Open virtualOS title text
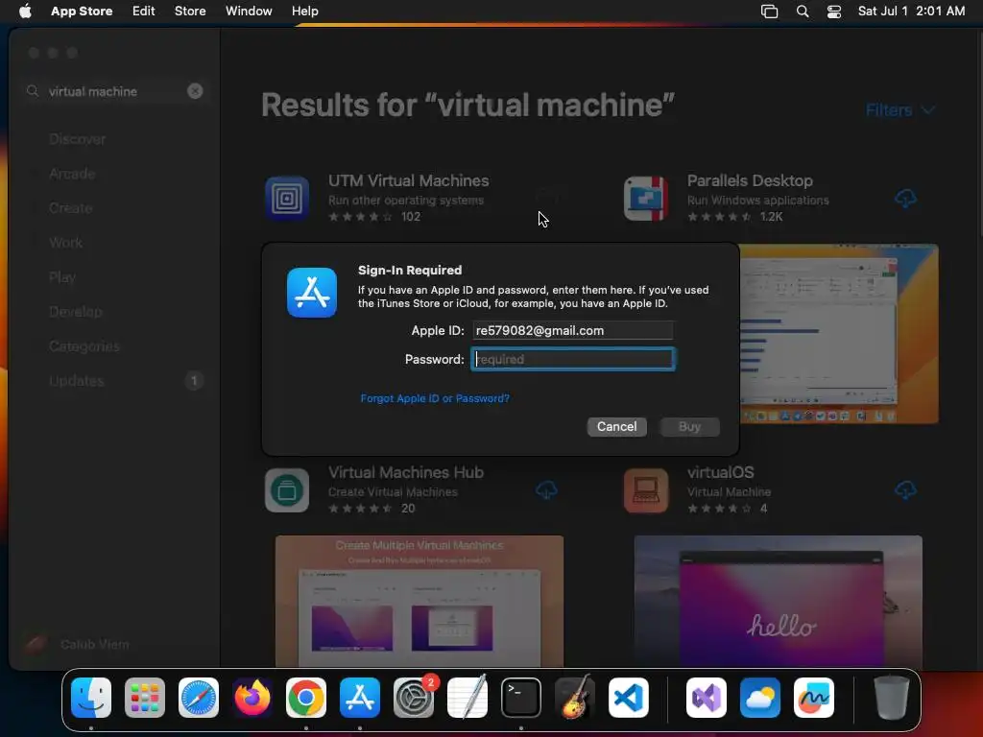The image size is (983, 737). point(720,472)
